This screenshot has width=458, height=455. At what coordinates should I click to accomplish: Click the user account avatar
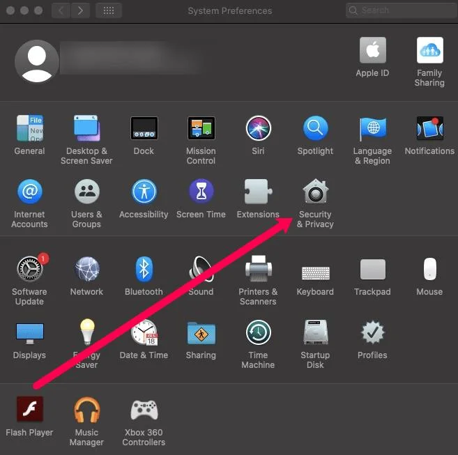pos(37,61)
